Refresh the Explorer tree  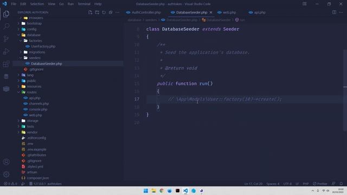(104, 12)
